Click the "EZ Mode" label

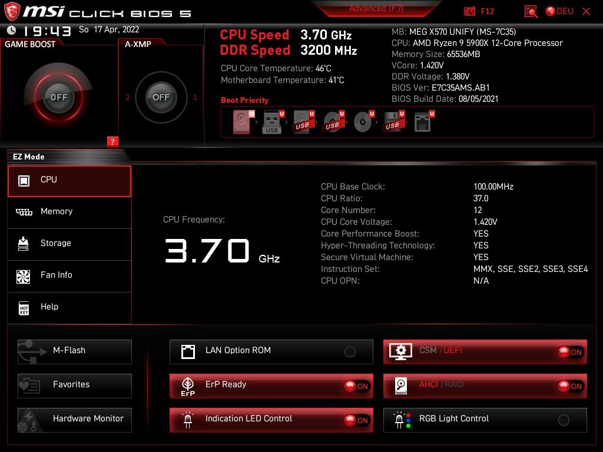29,157
